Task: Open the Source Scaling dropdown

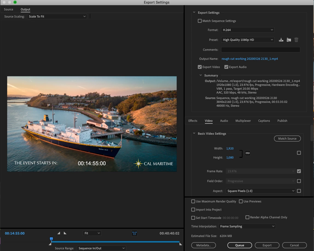Action: point(57,16)
